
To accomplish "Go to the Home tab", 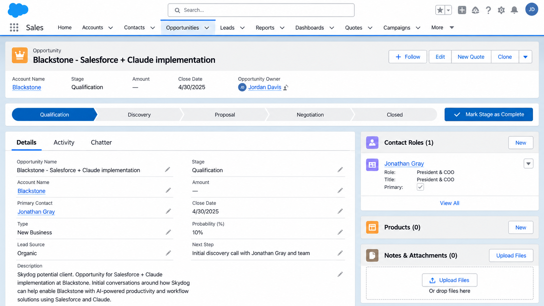I will (x=65, y=28).
